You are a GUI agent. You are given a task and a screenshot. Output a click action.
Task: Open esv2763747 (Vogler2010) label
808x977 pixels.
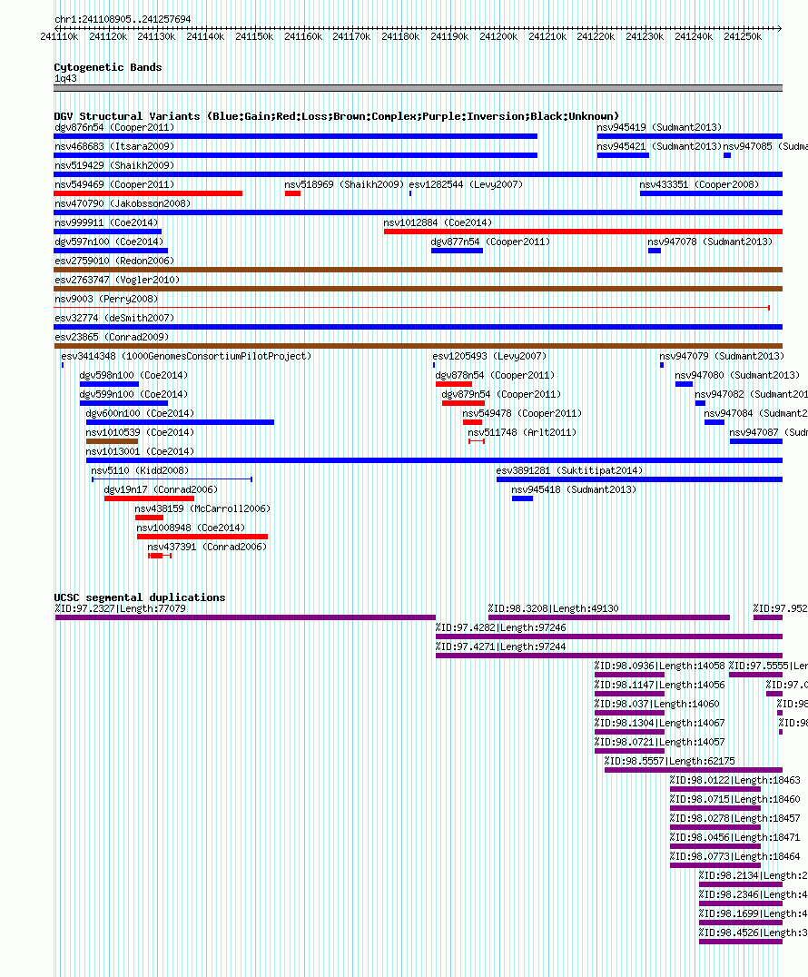[x=117, y=280]
